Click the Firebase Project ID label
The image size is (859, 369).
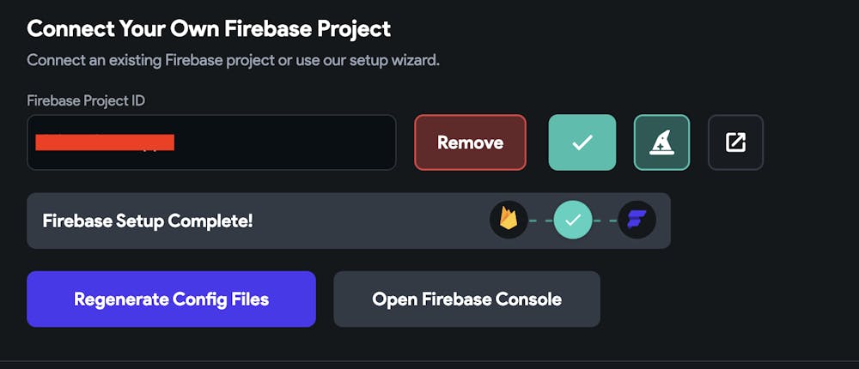click(x=86, y=100)
